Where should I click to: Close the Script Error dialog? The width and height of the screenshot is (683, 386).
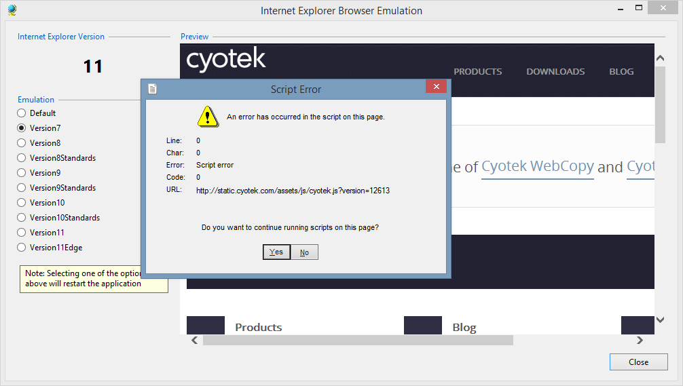(436, 86)
